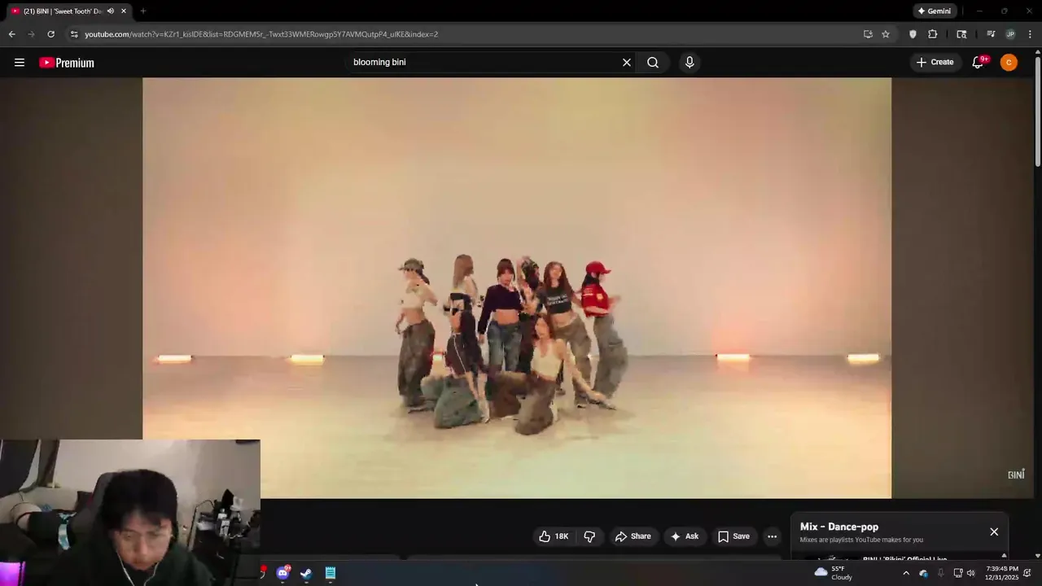Install app icon in address bar
Image resolution: width=1042 pixels, height=586 pixels.
pyautogui.click(x=868, y=34)
